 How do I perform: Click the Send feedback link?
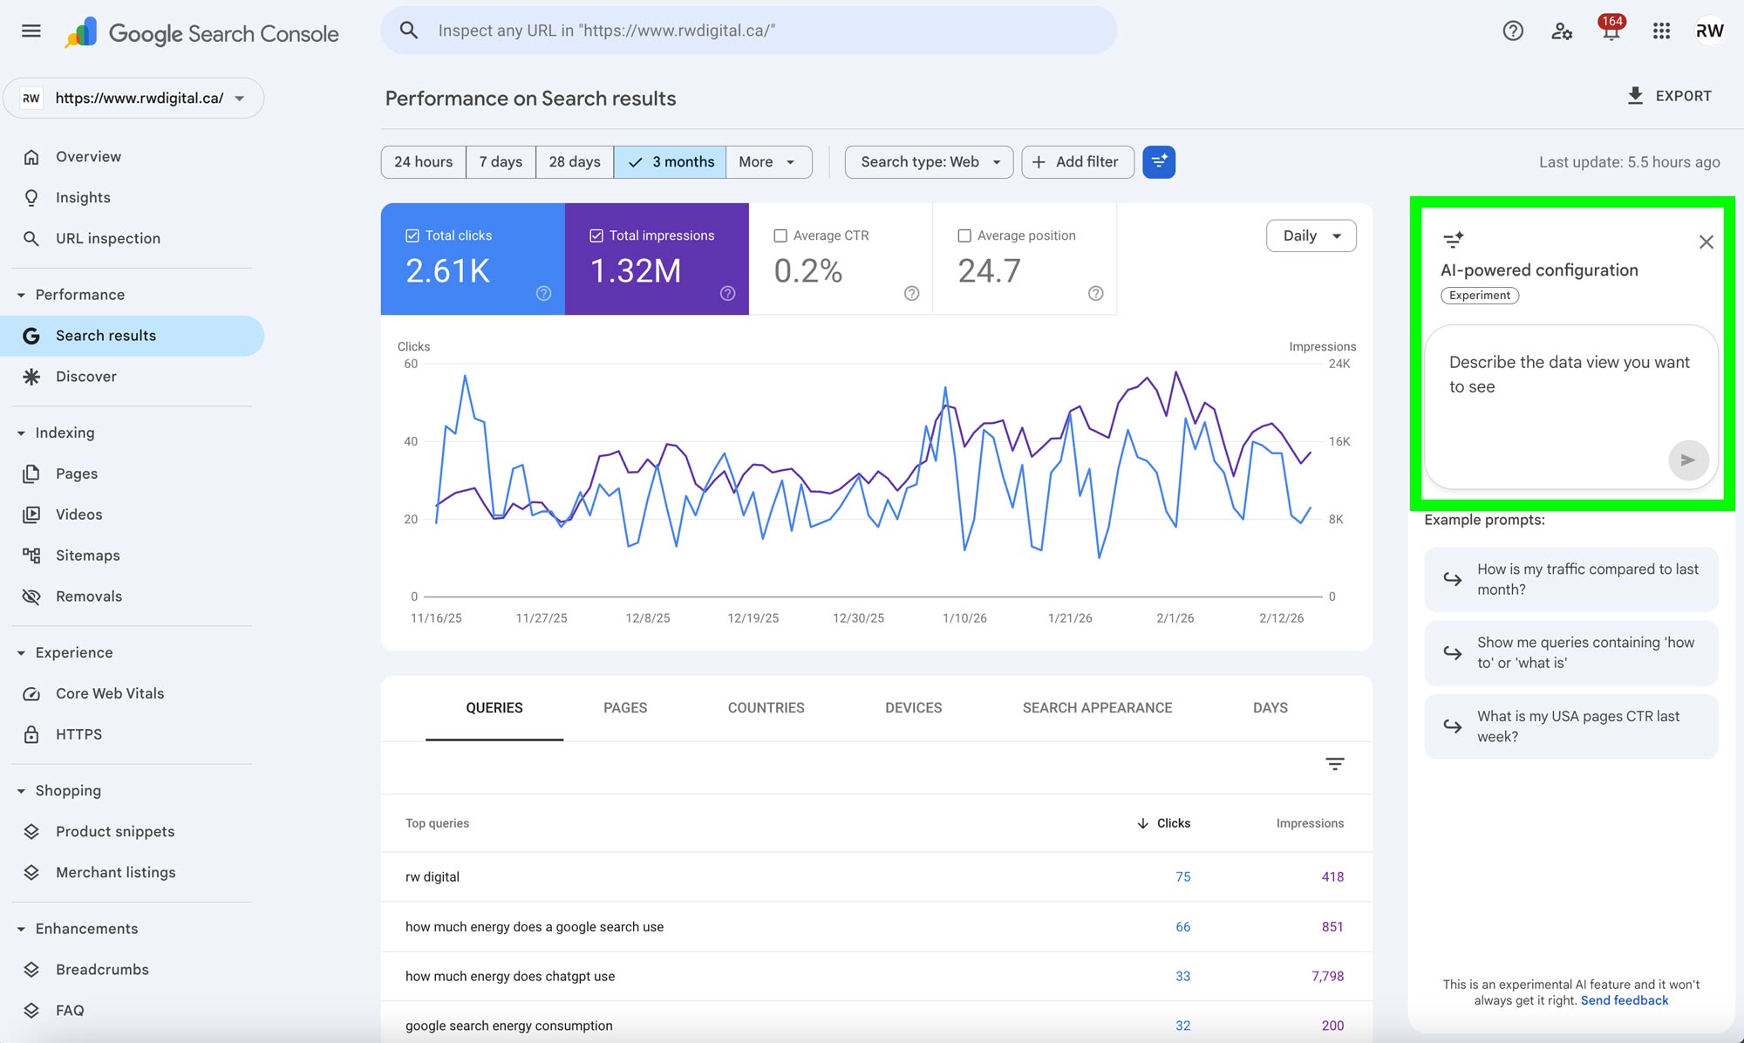[x=1624, y=1000]
